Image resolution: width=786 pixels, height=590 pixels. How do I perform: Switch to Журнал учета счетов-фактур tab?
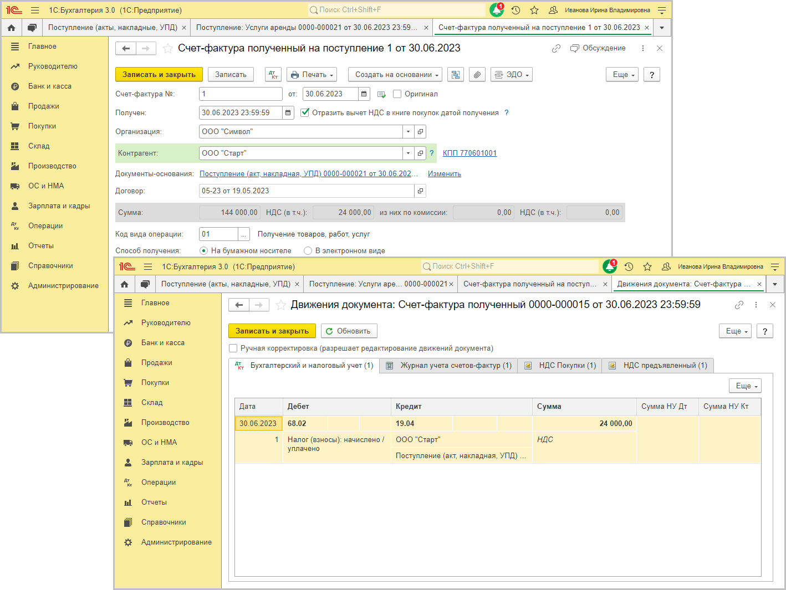[448, 366]
